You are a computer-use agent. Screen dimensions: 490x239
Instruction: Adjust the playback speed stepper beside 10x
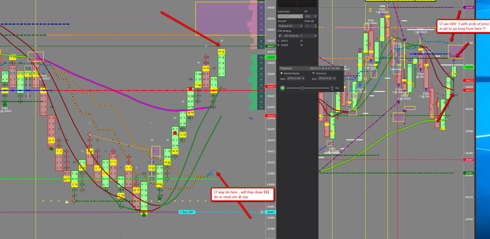click(332, 88)
